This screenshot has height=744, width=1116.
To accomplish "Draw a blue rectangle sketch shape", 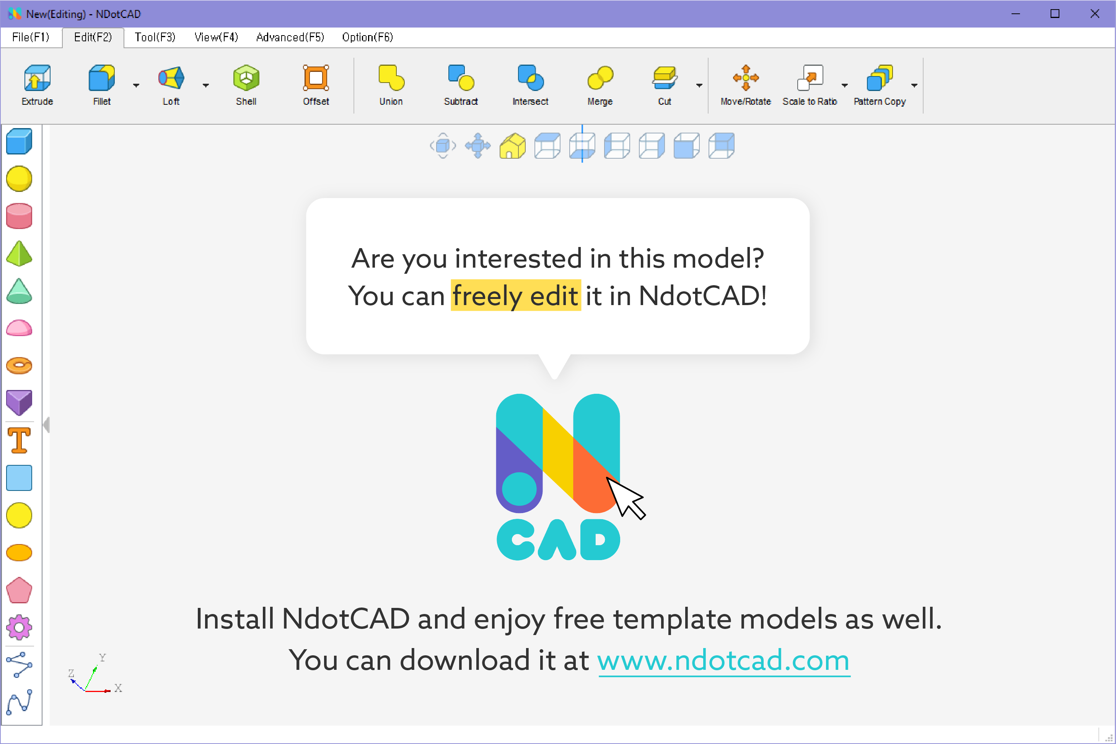I will pos(19,478).
